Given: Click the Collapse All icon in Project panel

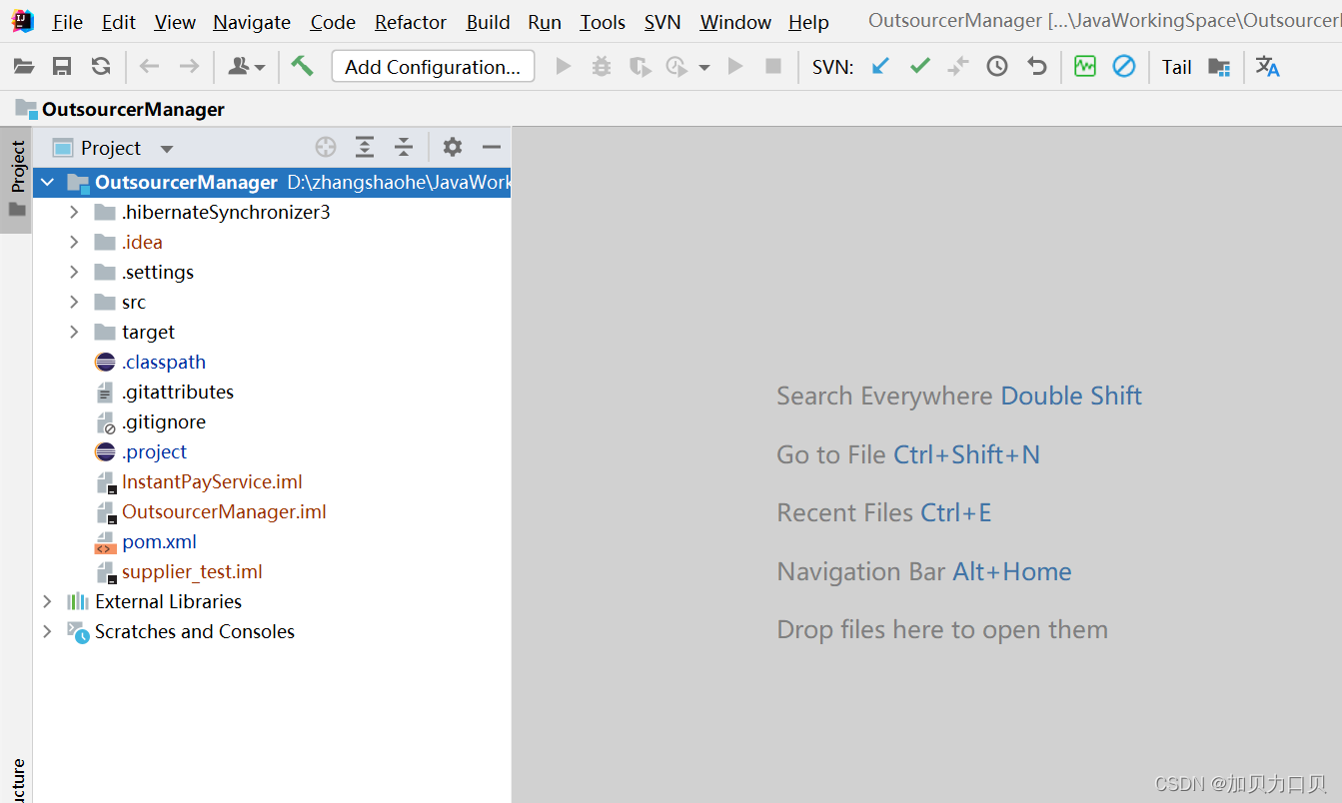Looking at the screenshot, I should click(404, 148).
